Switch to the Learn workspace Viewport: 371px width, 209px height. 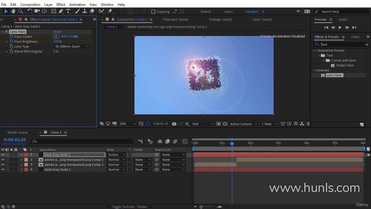228,11
